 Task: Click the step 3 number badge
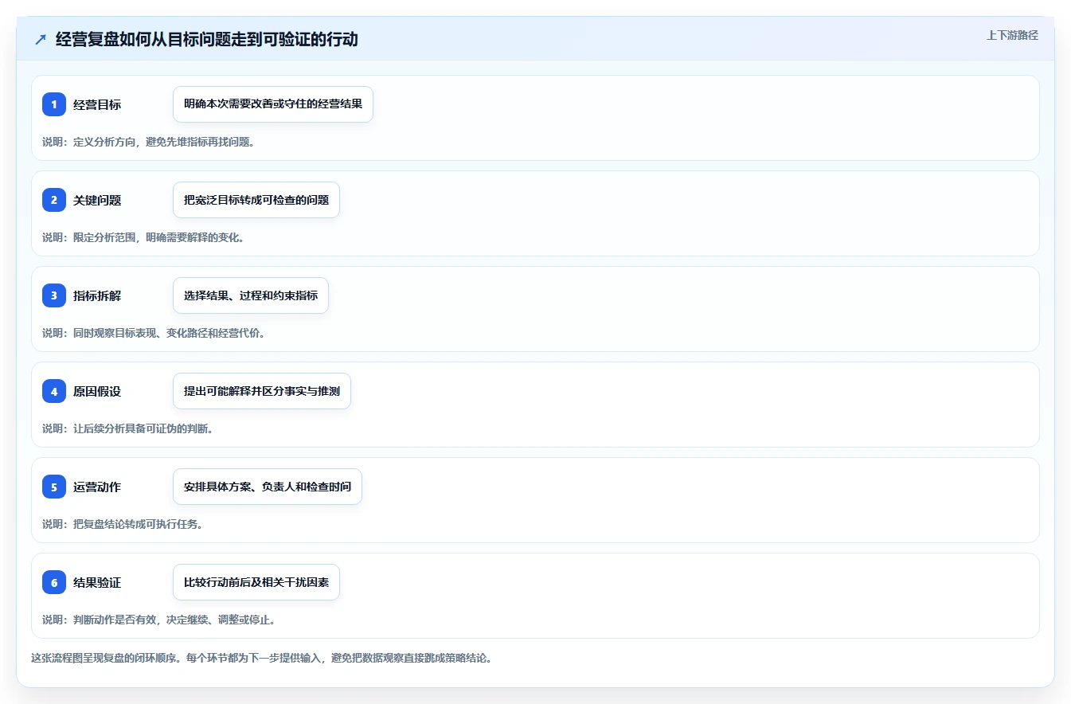[54, 295]
